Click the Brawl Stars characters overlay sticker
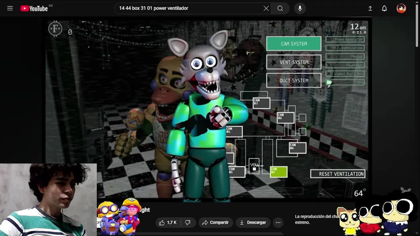The image size is (420, 236). tap(119, 217)
